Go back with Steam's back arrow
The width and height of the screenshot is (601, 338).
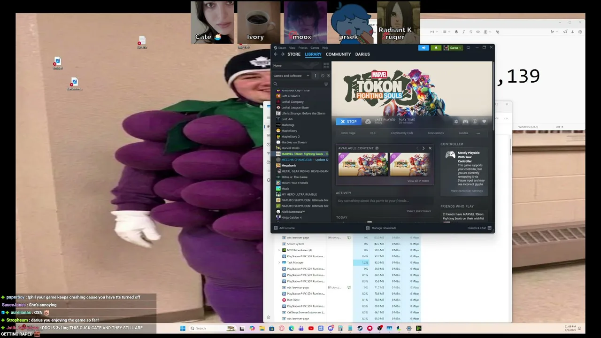click(276, 54)
